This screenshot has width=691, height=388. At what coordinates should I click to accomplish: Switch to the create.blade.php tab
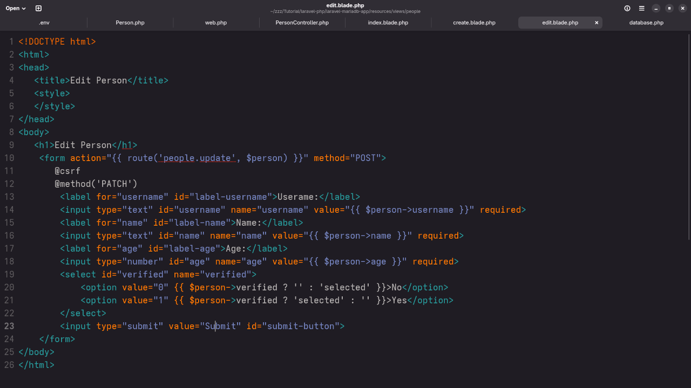click(x=474, y=23)
